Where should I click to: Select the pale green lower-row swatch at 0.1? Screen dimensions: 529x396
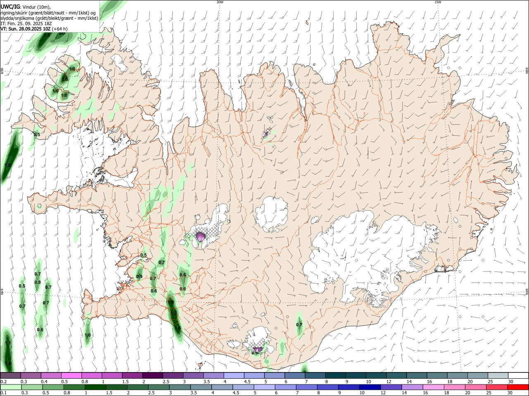(x=11, y=387)
